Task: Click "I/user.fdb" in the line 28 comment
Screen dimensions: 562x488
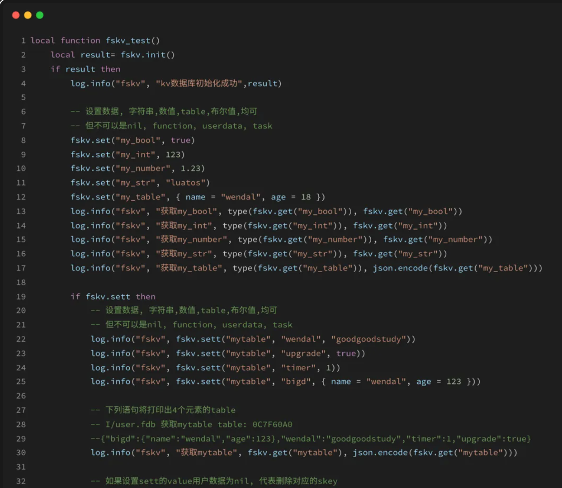Action: tap(130, 425)
